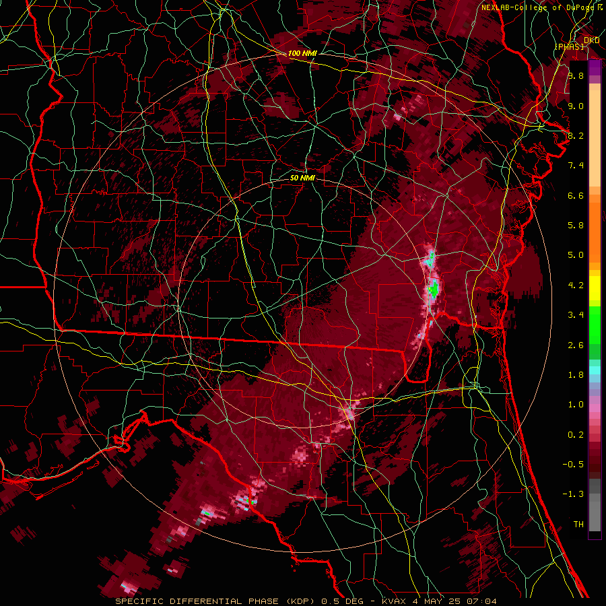
Task: Click the orange segment of the color bar
Action: pos(595,232)
